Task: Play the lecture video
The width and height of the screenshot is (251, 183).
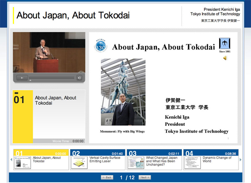Action: pyautogui.click(x=22, y=78)
